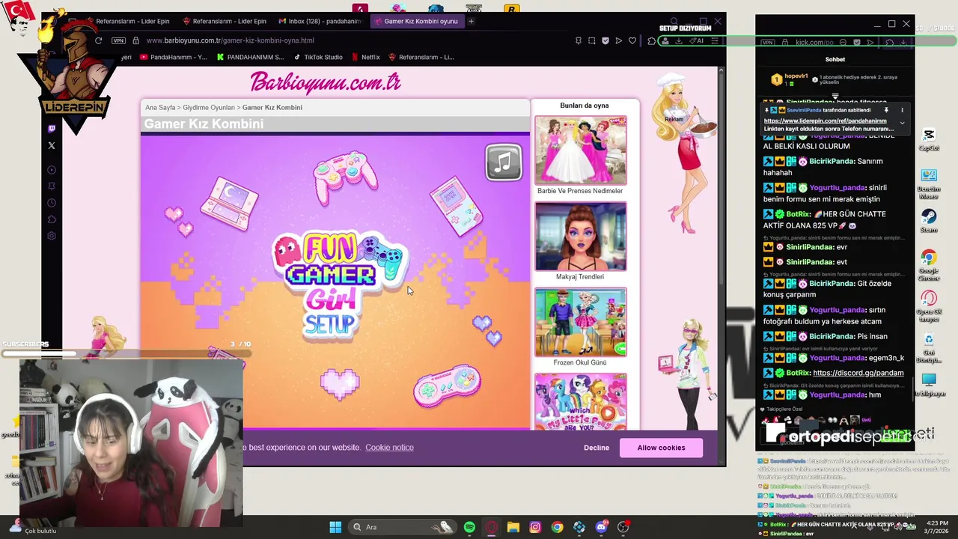The image size is (958, 539).
Task: Click the Barbioyunu.com.tr site logo
Action: click(x=326, y=82)
